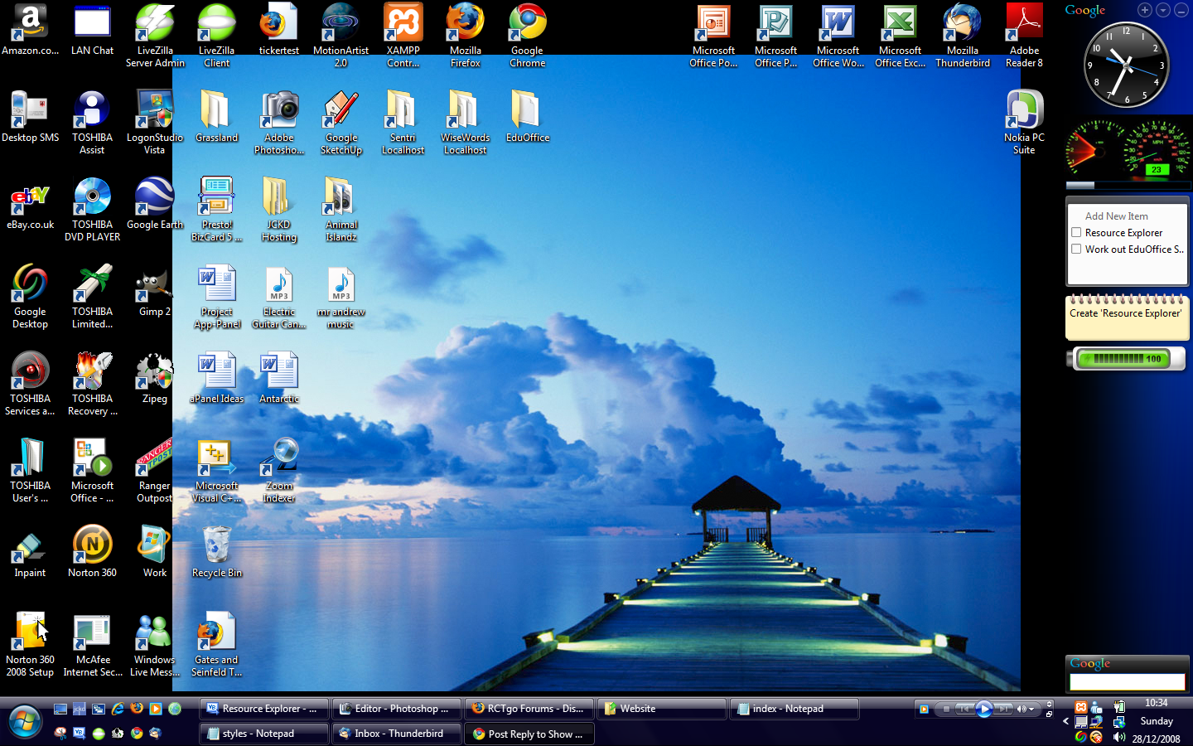Open the XAMPP Control Panel desktop shortcut
Image resolution: width=1193 pixels, height=746 pixels.
click(x=403, y=25)
